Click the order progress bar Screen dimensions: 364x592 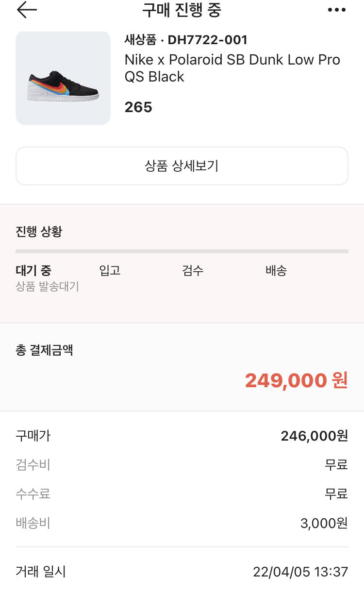pyautogui.click(x=182, y=251)
